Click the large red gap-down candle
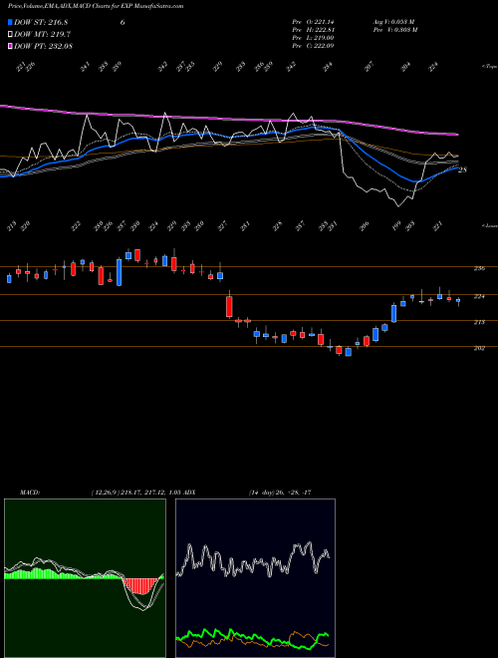Screen dimensions: 498x658 click(x=229, y=307)
